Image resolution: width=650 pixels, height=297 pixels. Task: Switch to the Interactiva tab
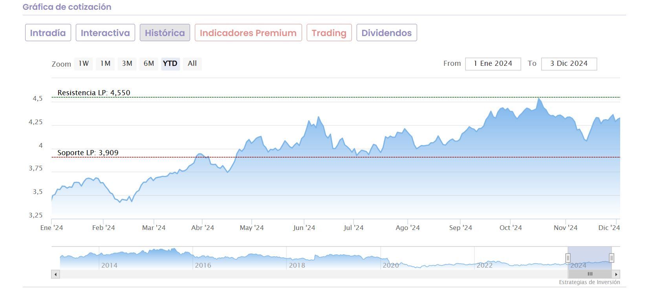(105, 33)
